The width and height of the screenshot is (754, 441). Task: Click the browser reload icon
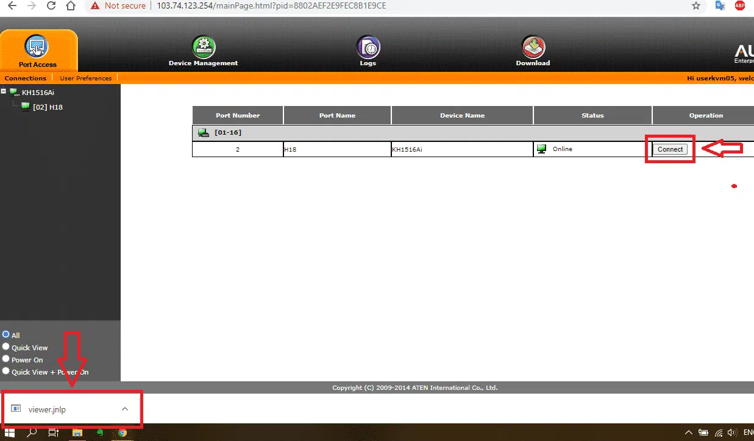51,5
